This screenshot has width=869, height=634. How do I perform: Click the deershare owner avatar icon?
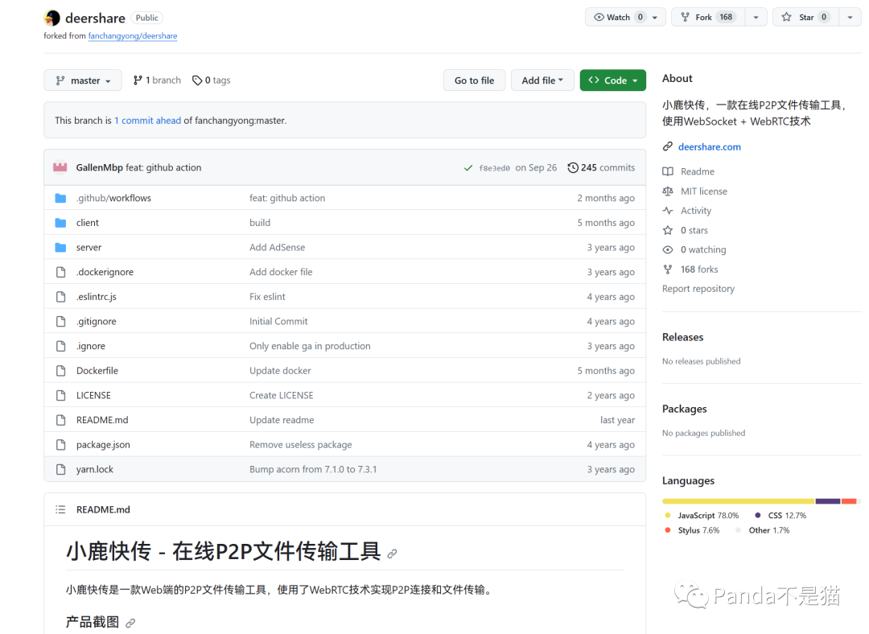[x=52, y=19]
